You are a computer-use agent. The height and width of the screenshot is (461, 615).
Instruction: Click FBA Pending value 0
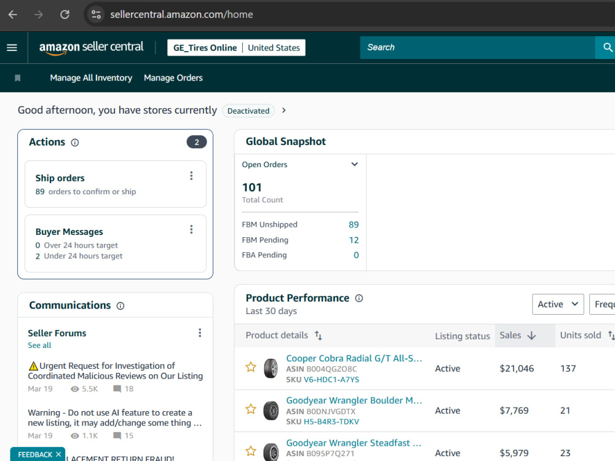(x=356, y=255)
